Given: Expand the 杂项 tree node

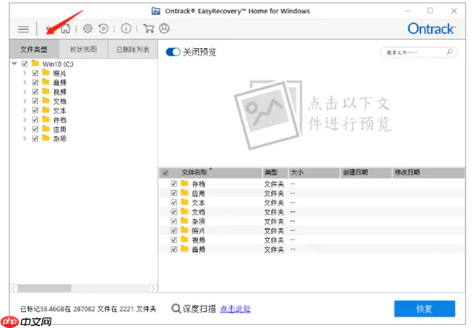Looking at the screenshot, I should click(25, 139).
